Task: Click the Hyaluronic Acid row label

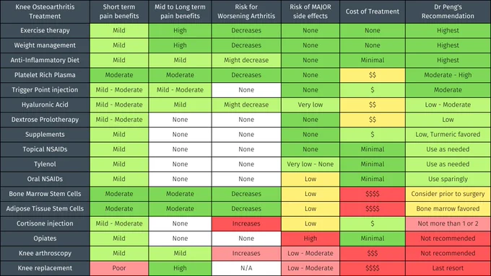Action: coord(45,104)
